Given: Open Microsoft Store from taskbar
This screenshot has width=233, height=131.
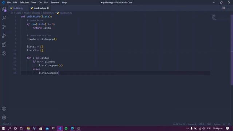Looking at the screenshot, I should pos(41,128).
